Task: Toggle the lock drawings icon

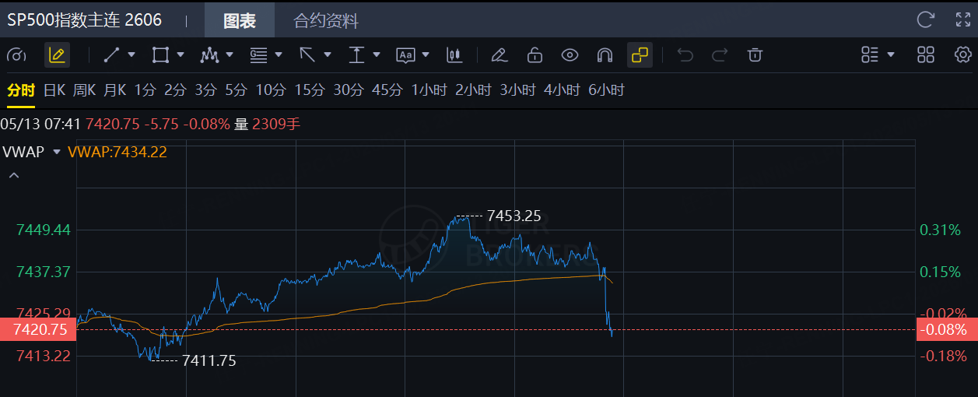Action: click(535, 54)
